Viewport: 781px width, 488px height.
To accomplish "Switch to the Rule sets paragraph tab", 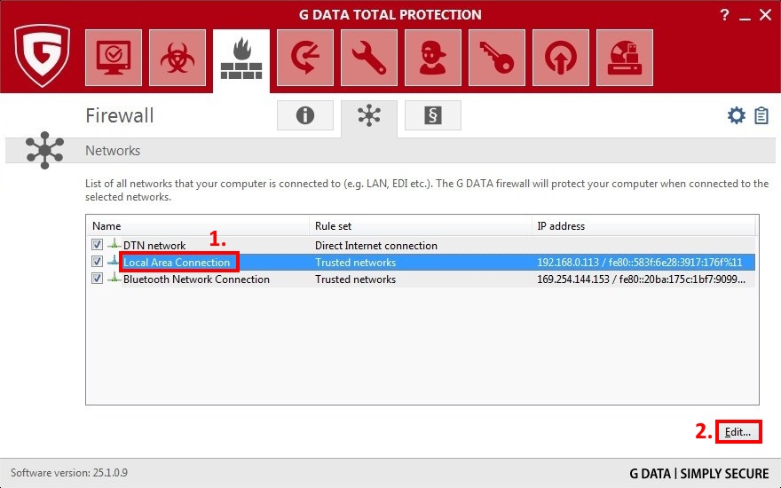I will coord(433,115).
